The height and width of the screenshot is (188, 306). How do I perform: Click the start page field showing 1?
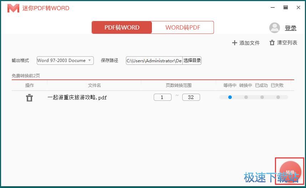[x=163, y=97]
